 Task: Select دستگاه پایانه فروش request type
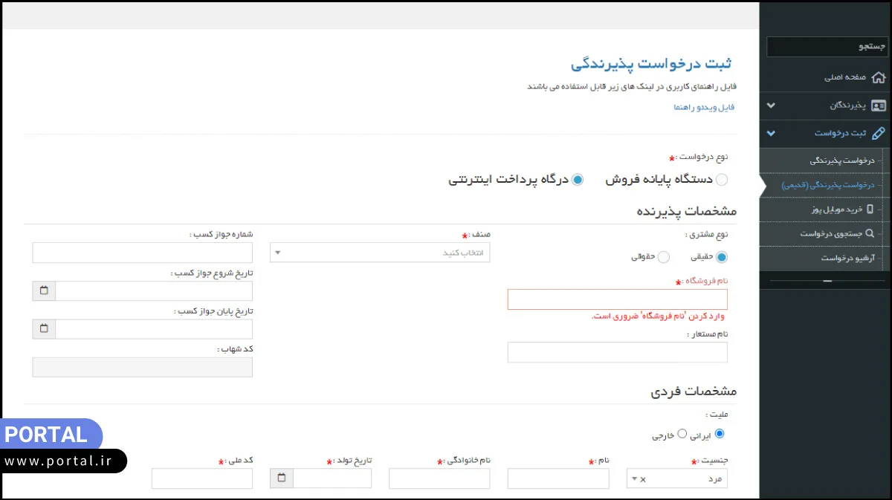(x=721, y=179)
